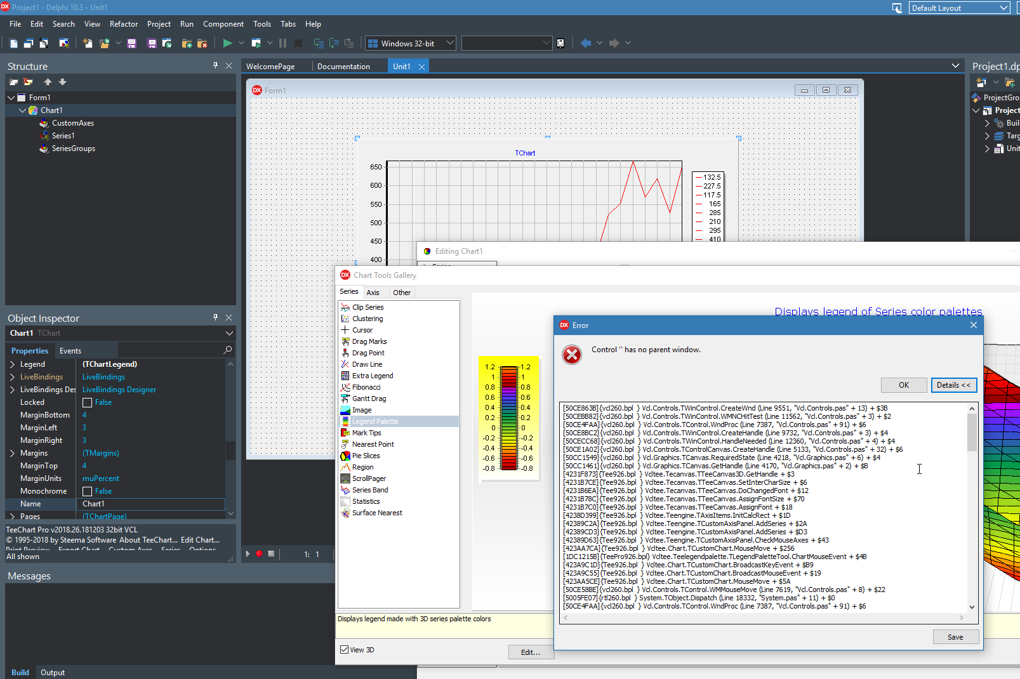1020x679 pixels.
Task: Switch to the Events tab
Action: coord(70,350)
